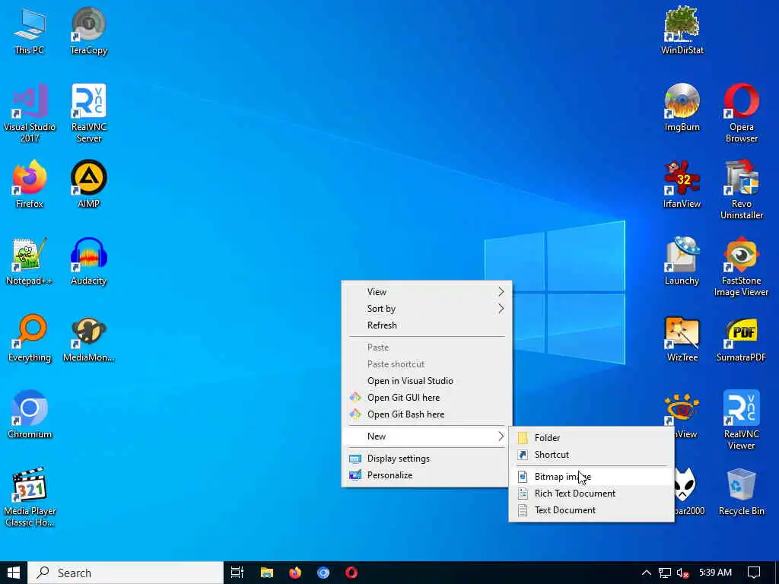The height and width of the screenshot is (584, 779).
Task: Select the FastStone Image Viewer icon
Action: tap(741, 267)
